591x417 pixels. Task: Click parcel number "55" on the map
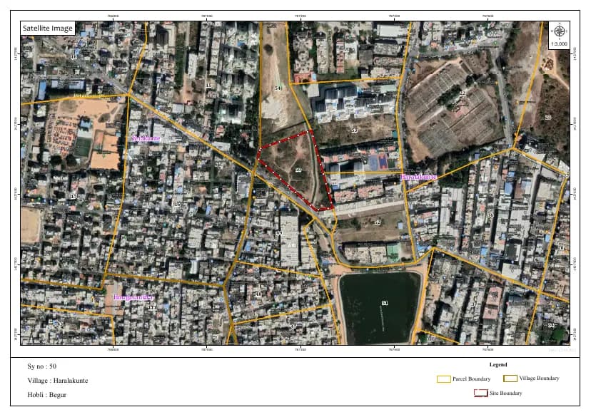345,50
